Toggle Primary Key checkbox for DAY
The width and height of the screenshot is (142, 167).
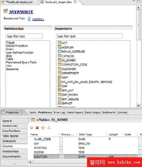(x=61, y=143)
